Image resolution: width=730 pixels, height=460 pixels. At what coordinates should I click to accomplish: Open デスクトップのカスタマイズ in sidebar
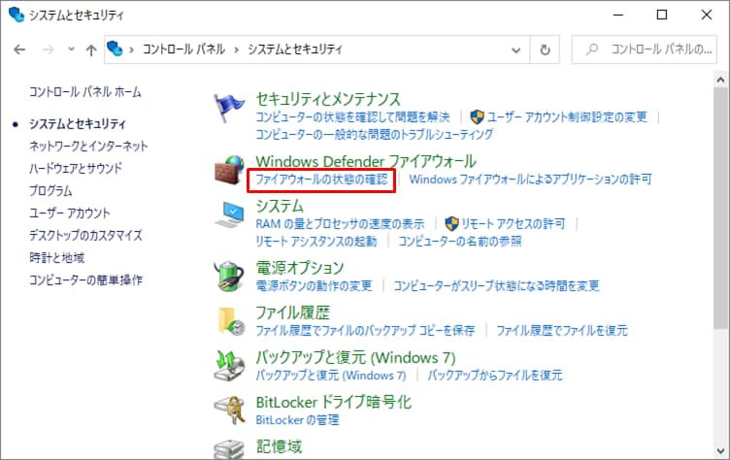(85, 235)
